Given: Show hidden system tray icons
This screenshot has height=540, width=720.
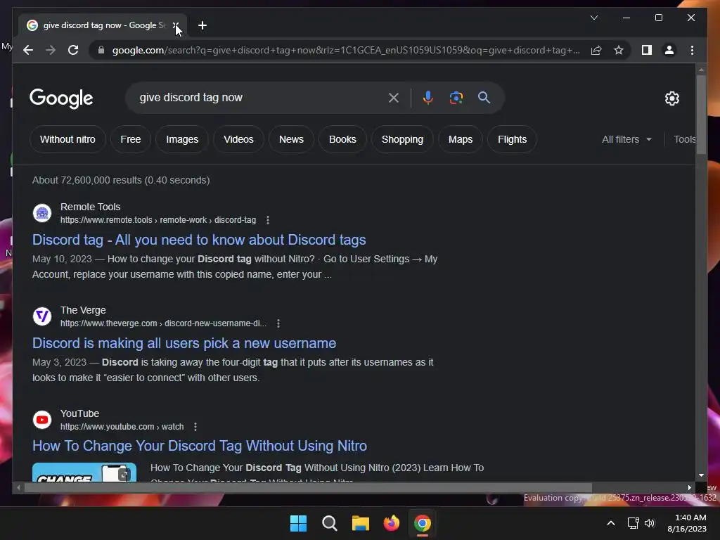Looking at the screenshot, I should click(x=611, y=523).
